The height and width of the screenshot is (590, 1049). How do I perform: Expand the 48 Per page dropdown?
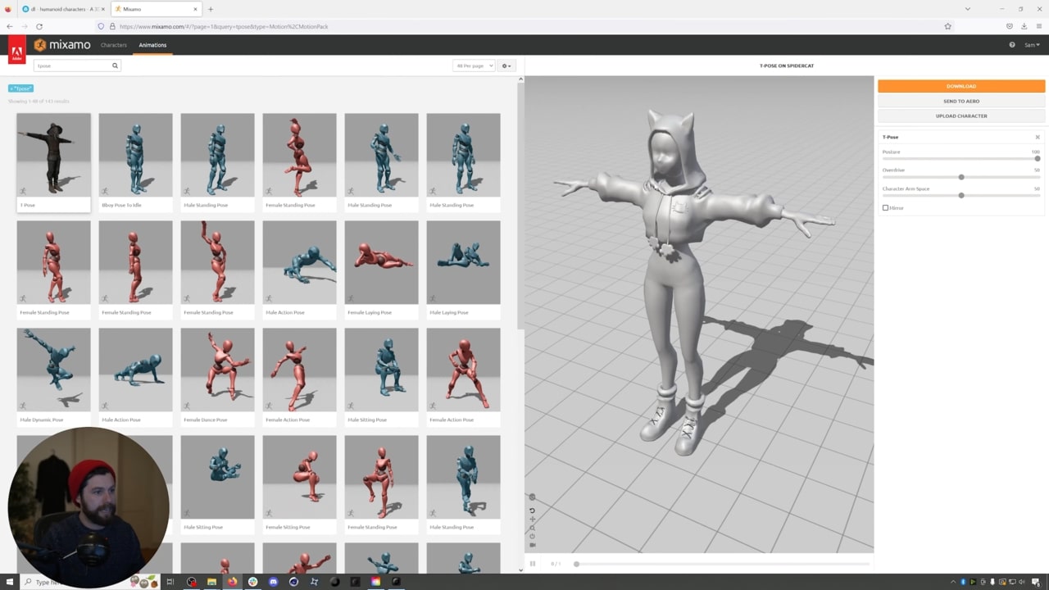474,66
